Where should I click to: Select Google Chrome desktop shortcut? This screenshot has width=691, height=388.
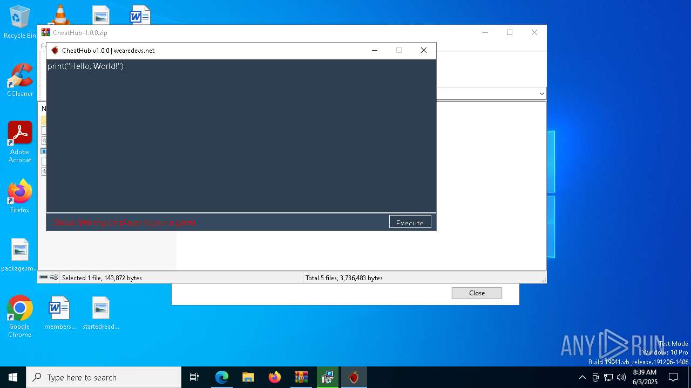[x=20, y=317]
